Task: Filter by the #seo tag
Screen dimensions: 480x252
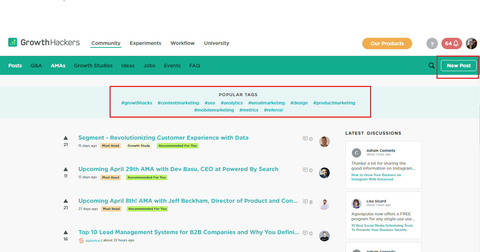Action: point(210,103)
